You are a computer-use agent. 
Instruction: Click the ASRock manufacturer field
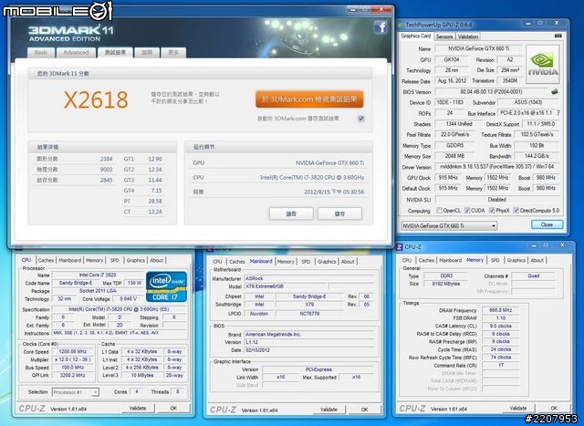pyautogui.click(x=309, y=278)
